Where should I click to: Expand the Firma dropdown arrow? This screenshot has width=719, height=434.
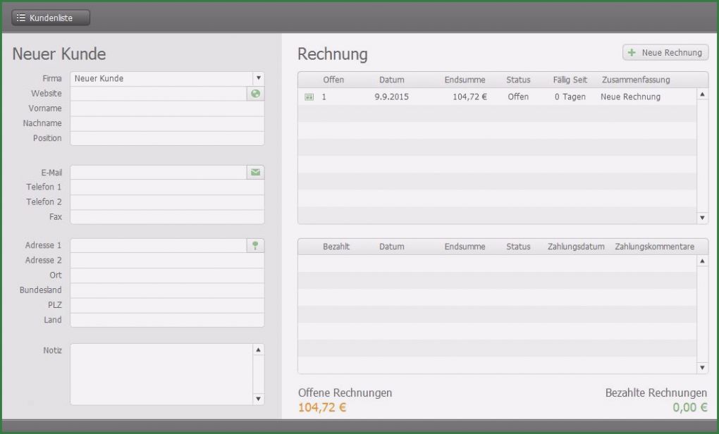(x=259, y=78)
